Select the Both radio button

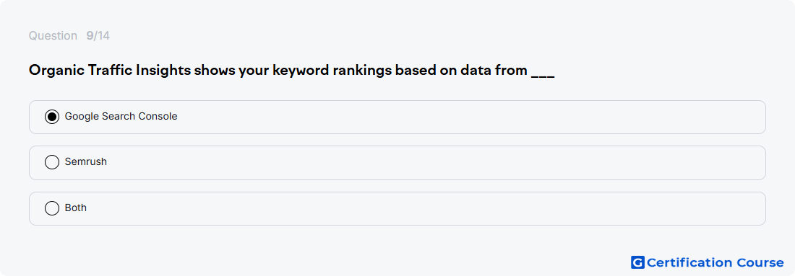52,208
